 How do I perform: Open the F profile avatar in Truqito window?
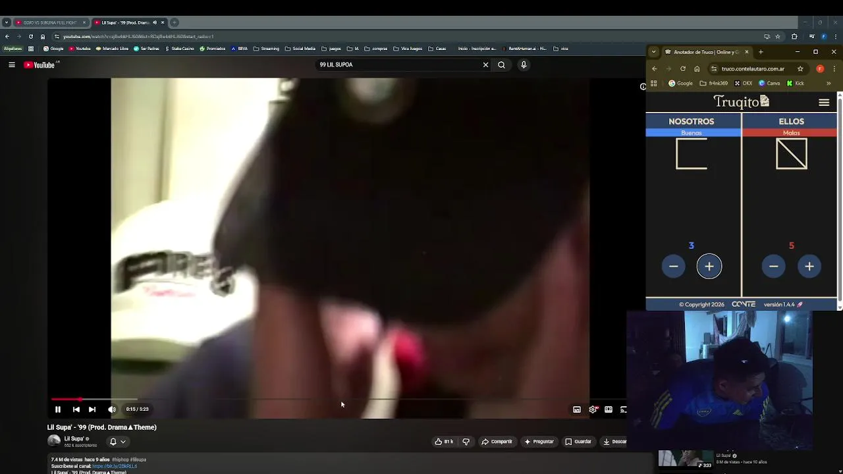[x=820, y=68]
